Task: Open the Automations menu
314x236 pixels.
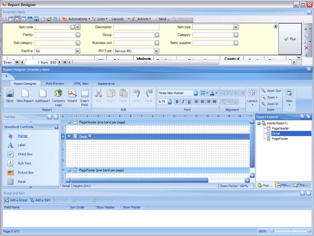Action: pos(76,19)
